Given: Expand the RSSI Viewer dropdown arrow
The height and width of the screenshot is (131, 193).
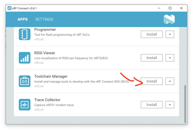Looking at the screenshot, I should (170, 58).
